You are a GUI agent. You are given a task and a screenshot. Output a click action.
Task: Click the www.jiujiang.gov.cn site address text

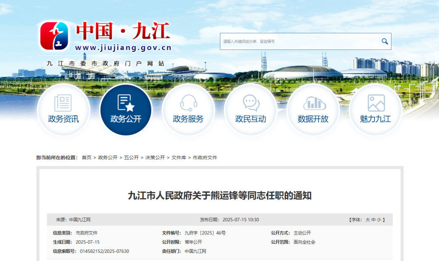pyautogui.click(x=123, y=48)
